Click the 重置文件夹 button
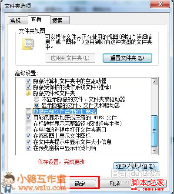Screen dimensions: 174x194 (127, 58)
